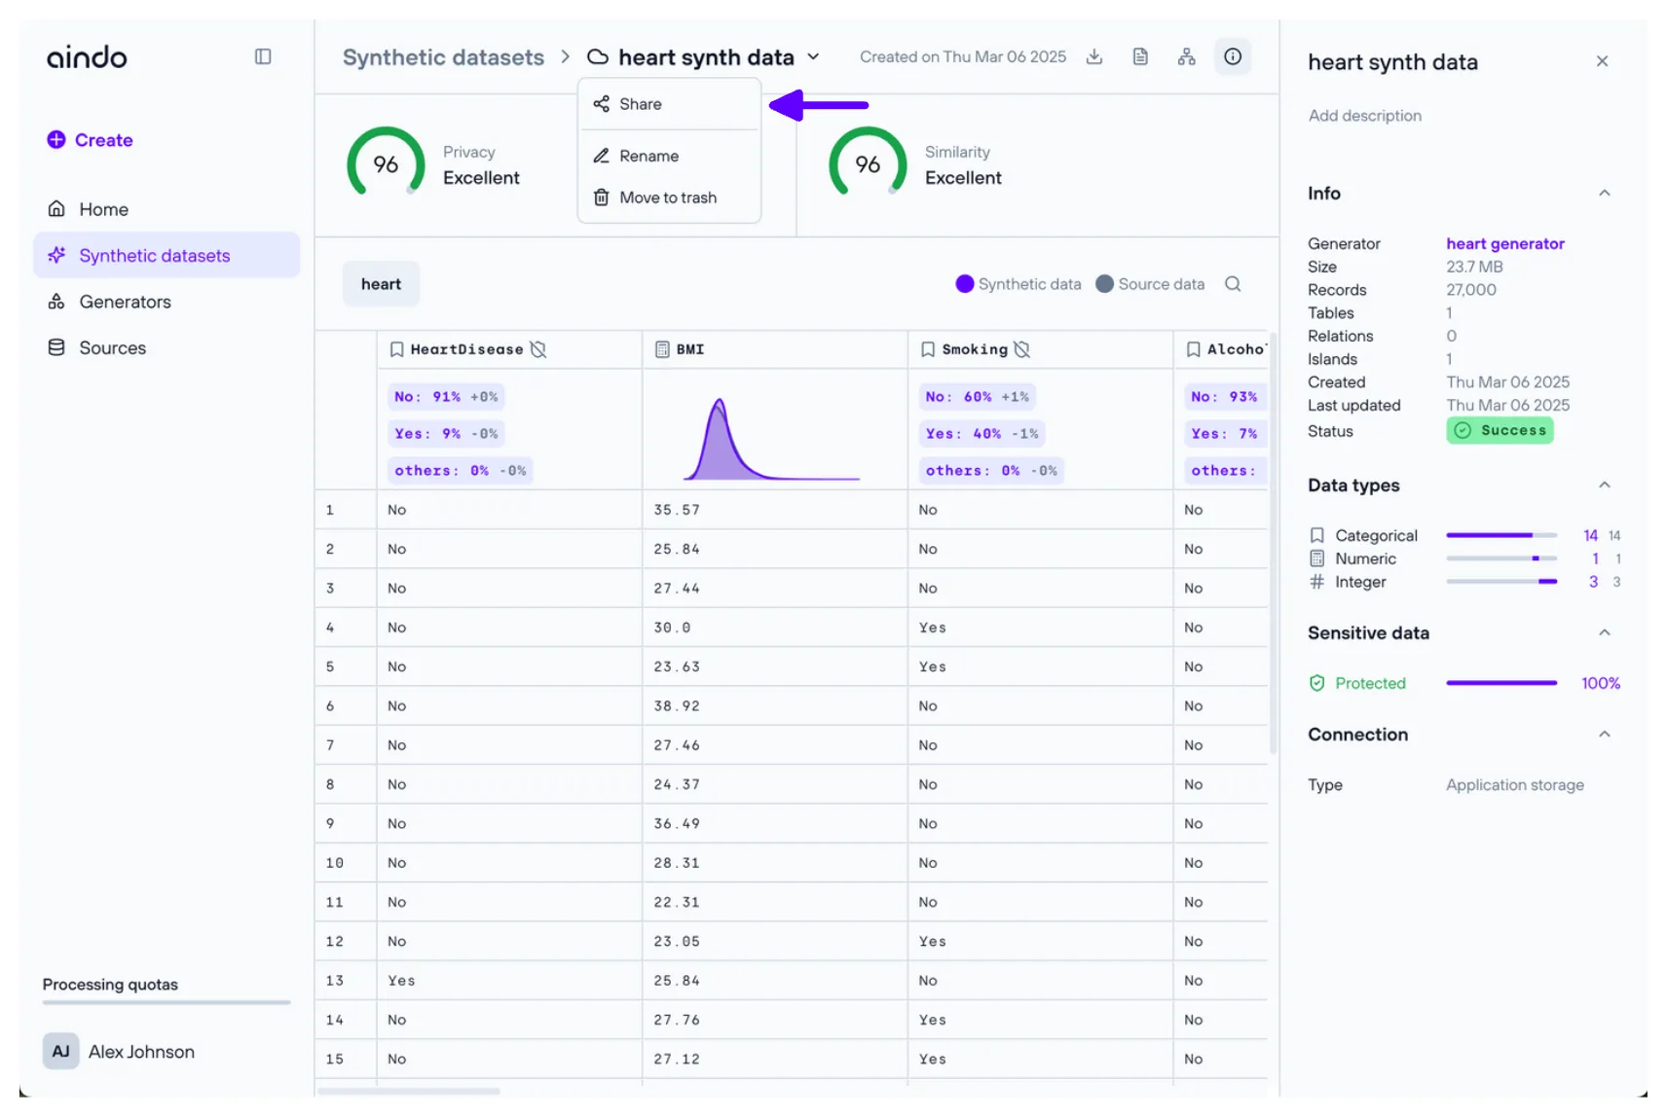
Task: Click the Create button
Action: coord(91,140)
